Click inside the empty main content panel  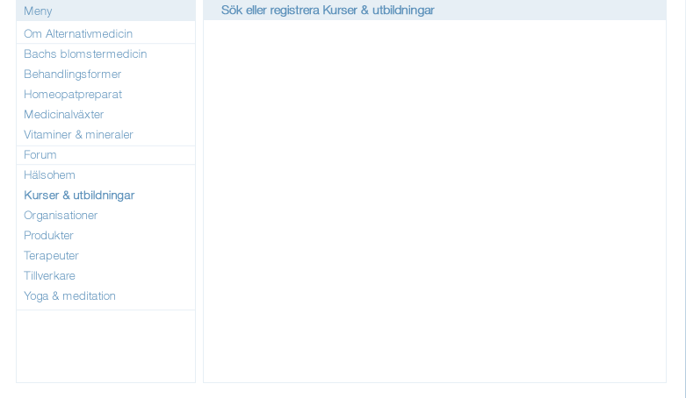point(435,201)
